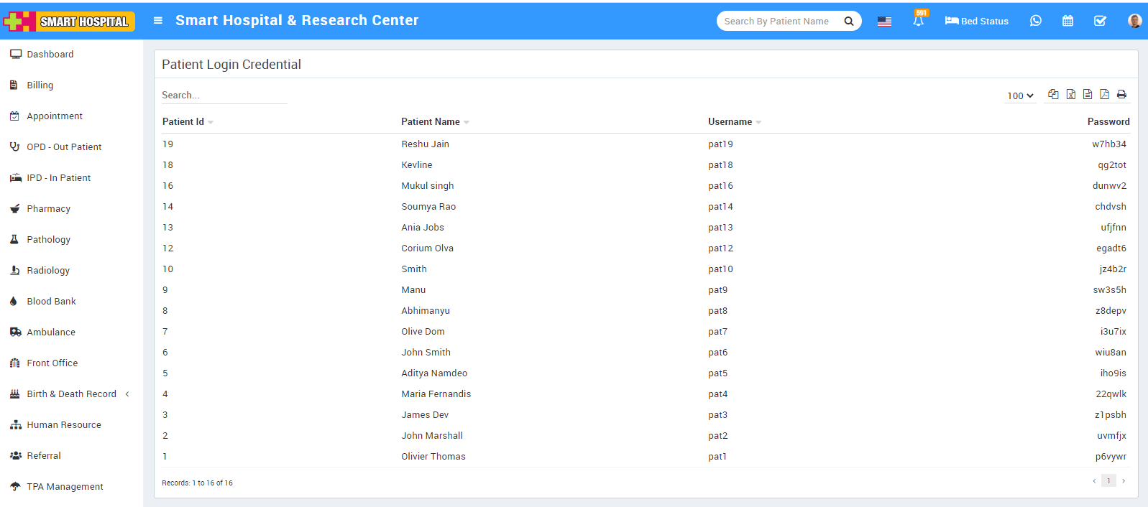Click patient name Maria Fernandis
The height and width of the screenshot is (507, 1148).
tap(436, 394)
